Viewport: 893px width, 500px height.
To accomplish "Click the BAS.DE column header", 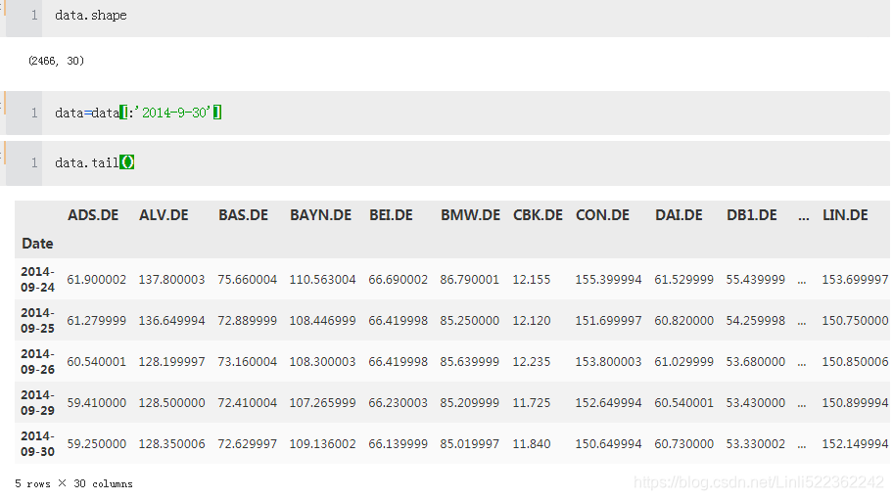I will (x=243, y=215).
